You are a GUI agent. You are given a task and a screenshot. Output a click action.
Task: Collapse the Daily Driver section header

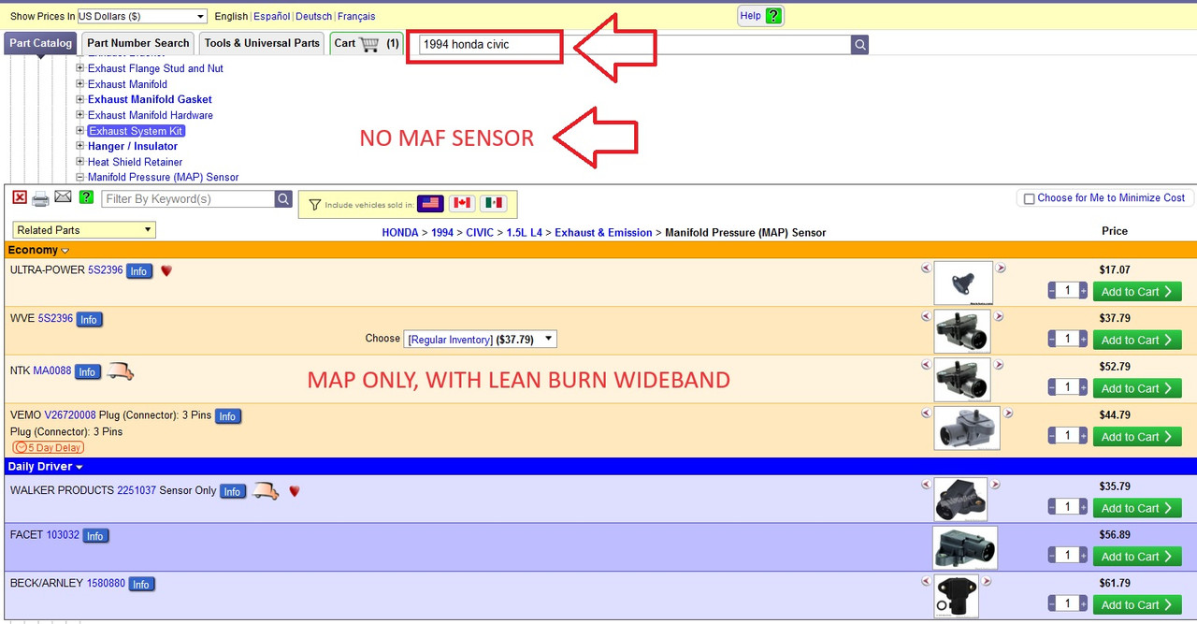click(x=45, y=466)
